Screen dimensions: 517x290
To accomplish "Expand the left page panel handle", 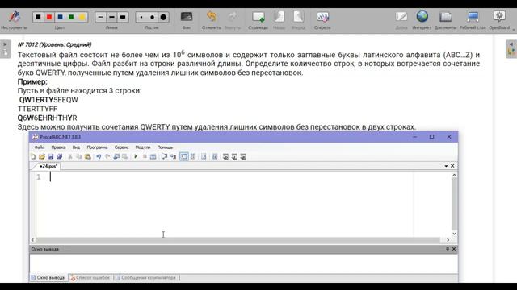I will tap(6, 49).
